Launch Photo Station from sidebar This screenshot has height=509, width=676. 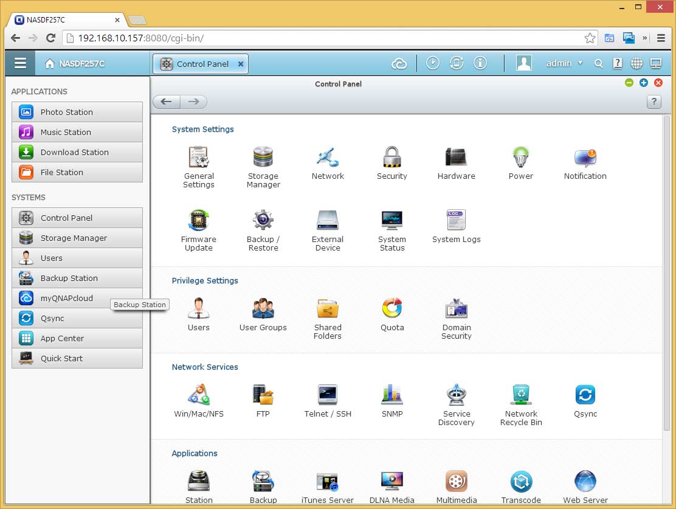77,112
